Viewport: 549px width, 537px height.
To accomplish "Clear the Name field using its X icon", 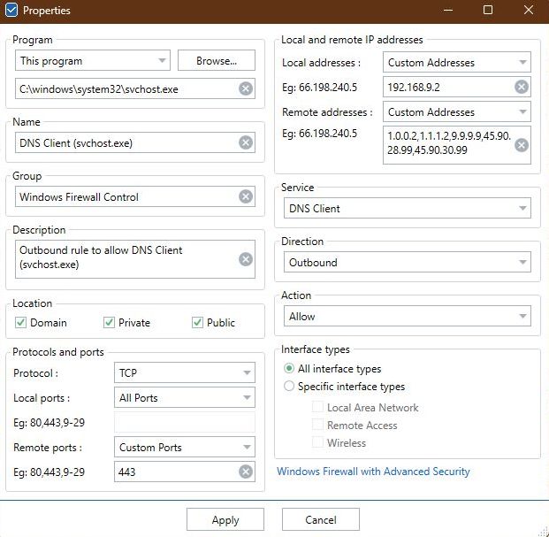I will [246, 143].
